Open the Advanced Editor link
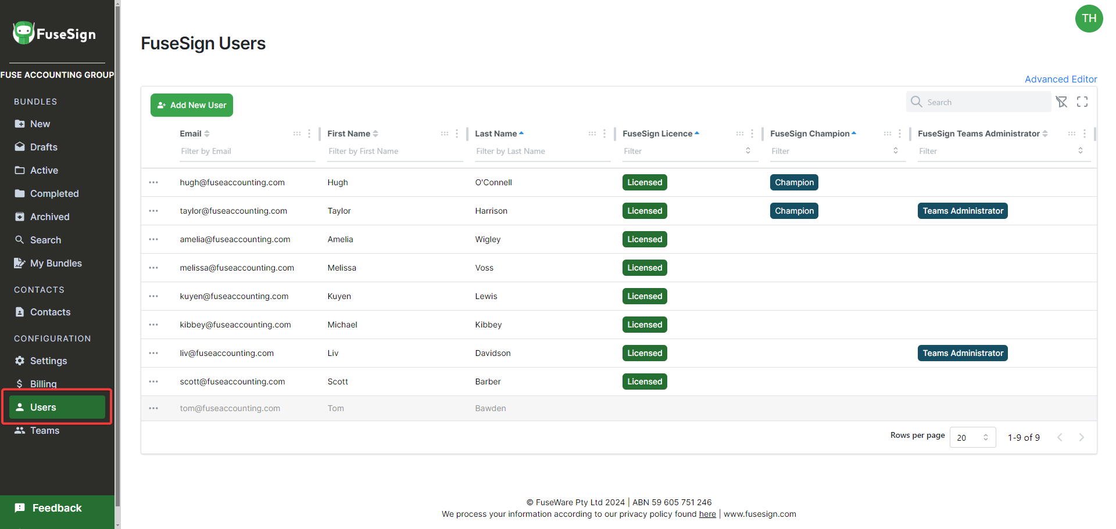This screenshot has height=529, width=1116. [x=1060, y=79]
